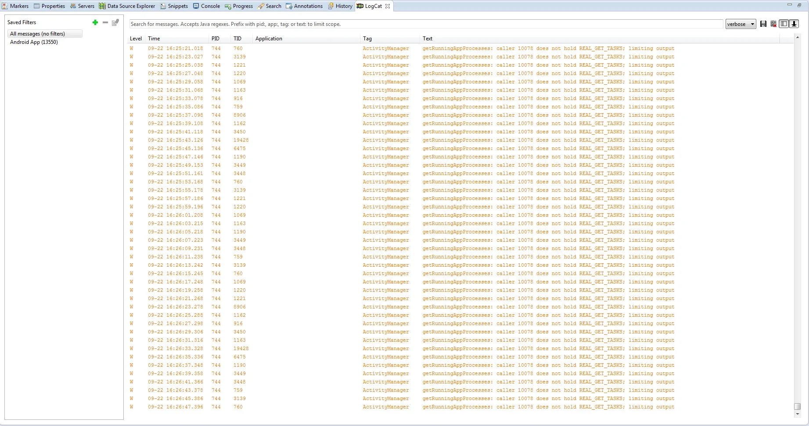Image resolution: width=809 pixels, height=426 pixels.
Task: Select the log entry at 16:25:53.168
Action: (x=460, y=182)
